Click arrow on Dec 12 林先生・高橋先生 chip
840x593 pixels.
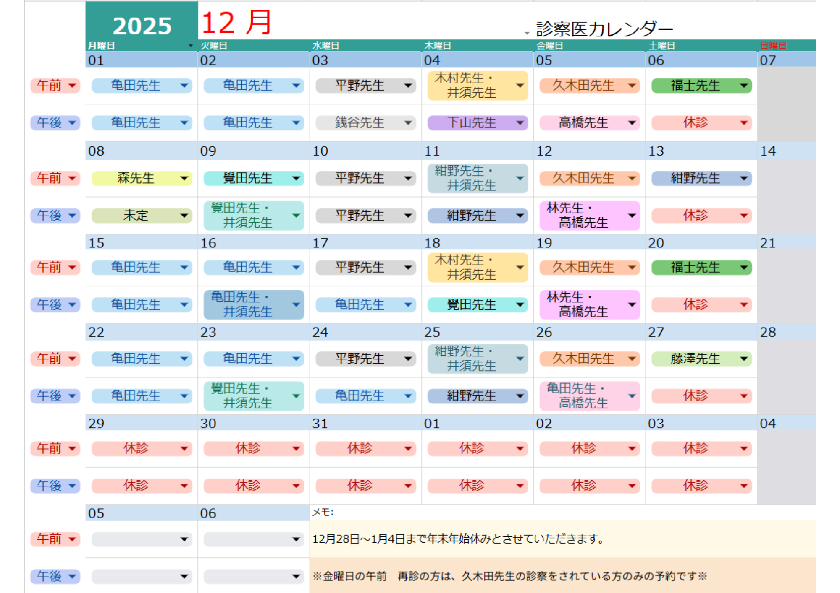point(632,216)
